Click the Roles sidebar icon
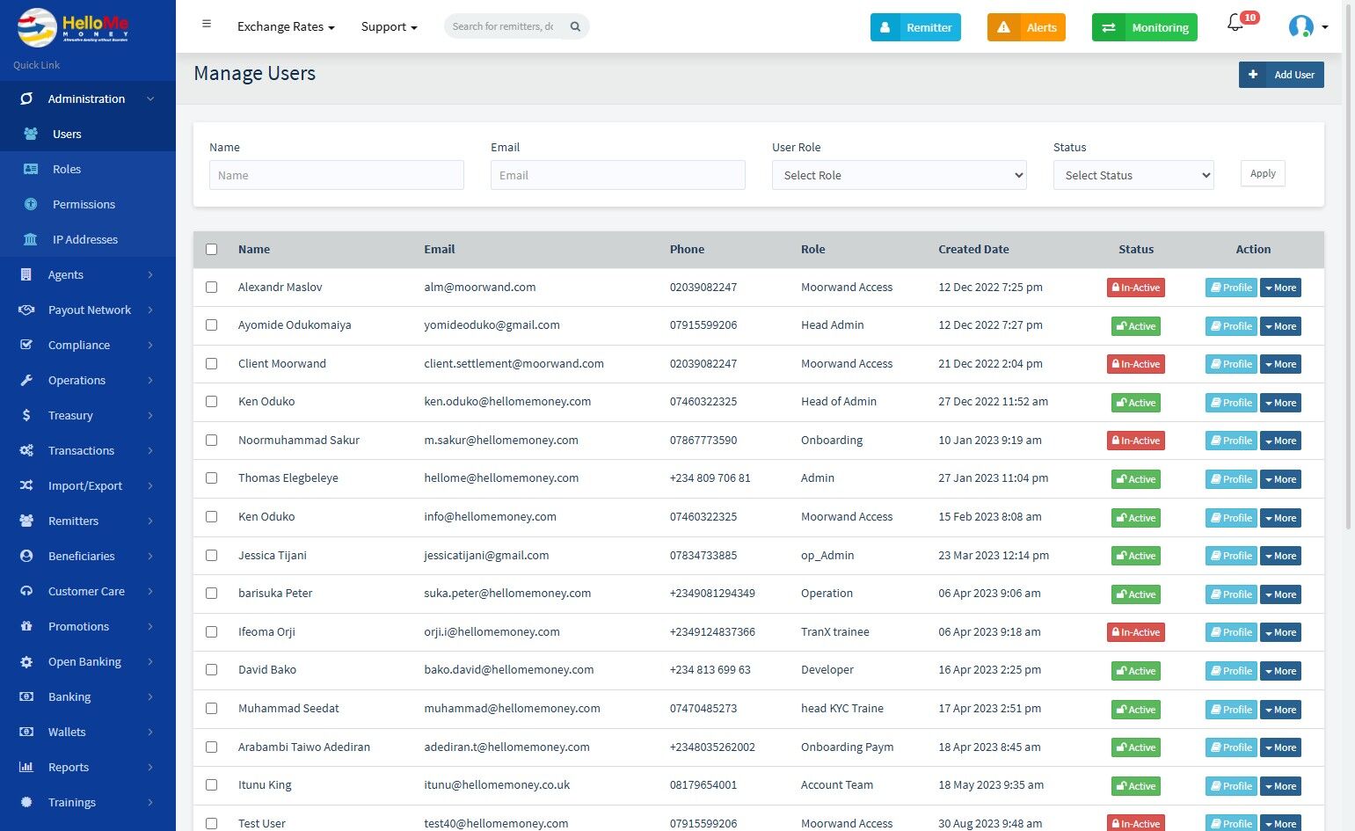Image resolution: width=1355 pixels, height=831 pixels. [x=31, y=169]
